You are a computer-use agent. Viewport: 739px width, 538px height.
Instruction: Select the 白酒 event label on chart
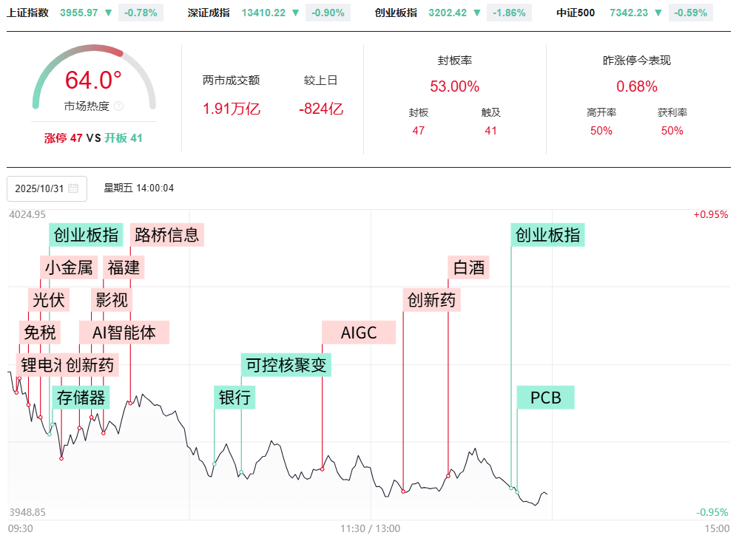tap(469, 267)
